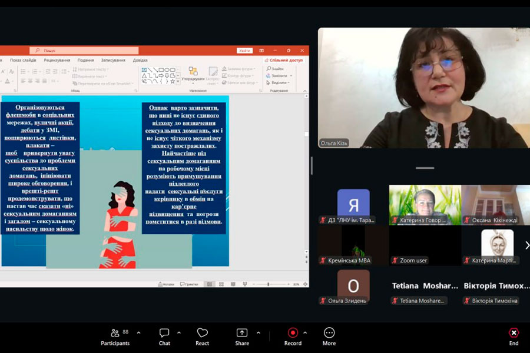Image resolution: width=530 pixels, height=353 pixels.
Task: Click the Увійти sign-in button
Action: click(x=244, y=51)
